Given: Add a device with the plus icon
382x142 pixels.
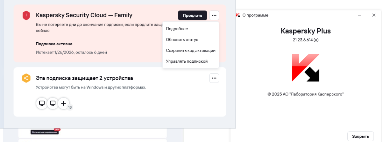Looking at the screenshot, I should (x=63, y=103).
